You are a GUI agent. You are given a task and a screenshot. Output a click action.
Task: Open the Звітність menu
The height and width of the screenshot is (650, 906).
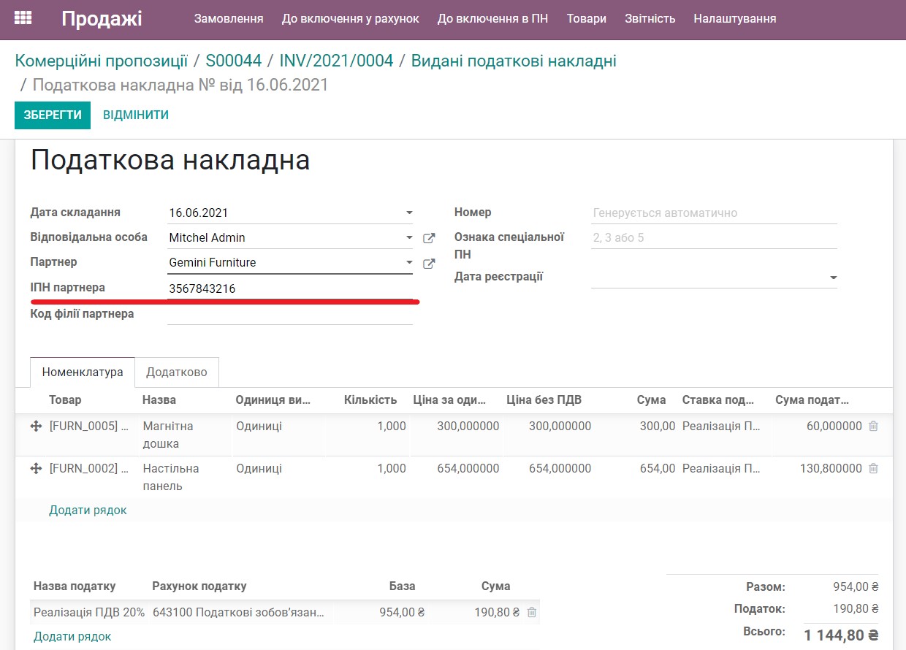(x=650, y=20)
